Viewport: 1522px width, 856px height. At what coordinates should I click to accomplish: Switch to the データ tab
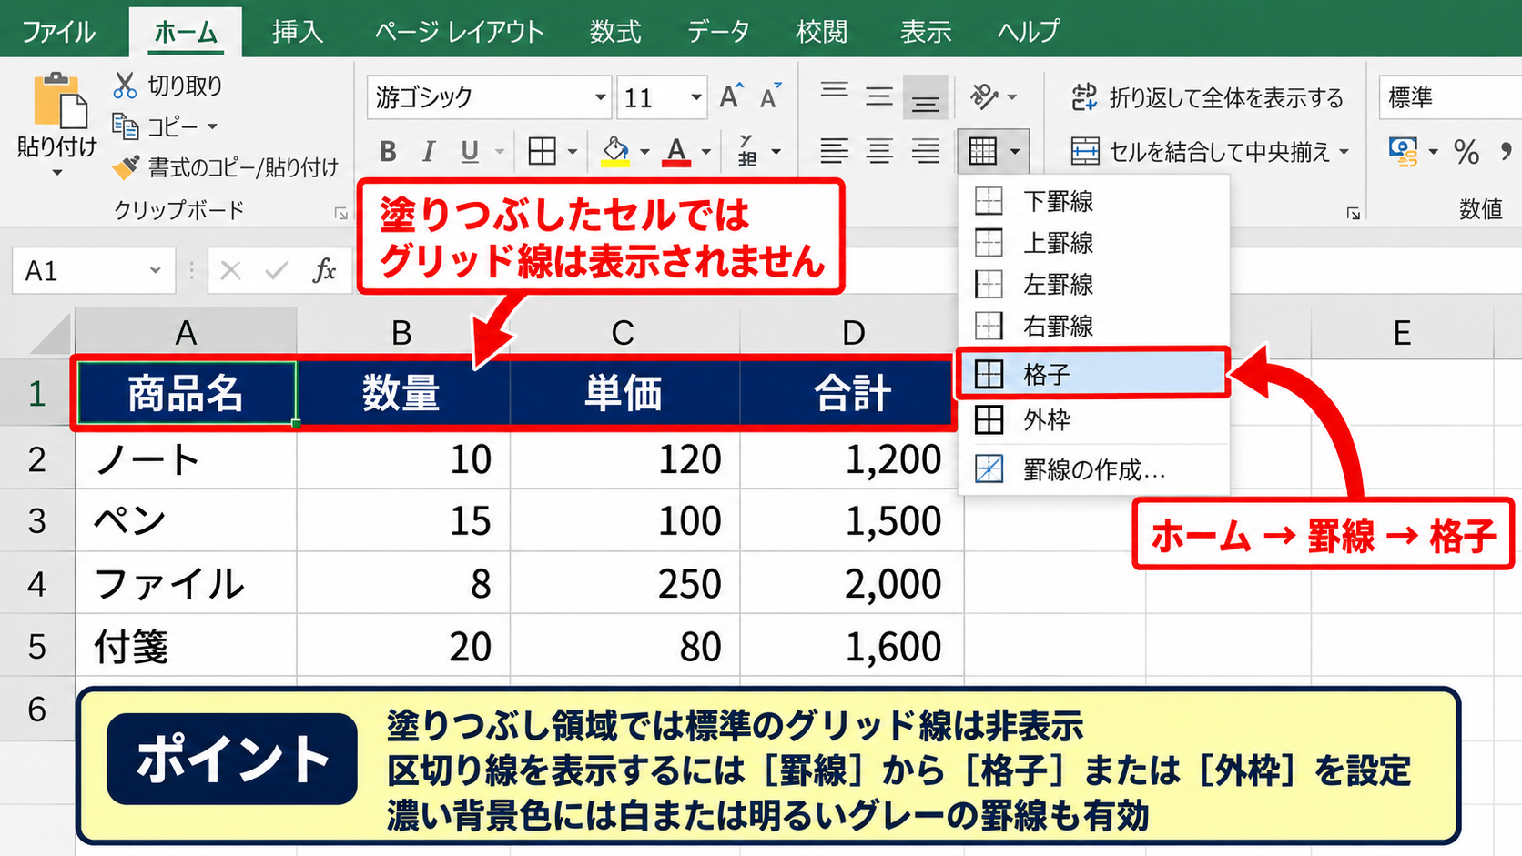click(x=718, y=32)
